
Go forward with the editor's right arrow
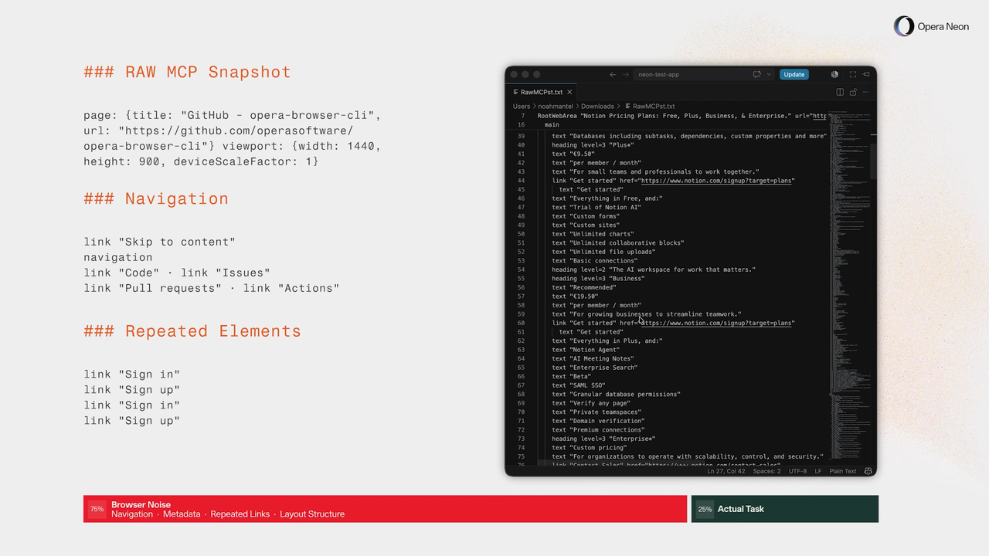tap(624, 75)
